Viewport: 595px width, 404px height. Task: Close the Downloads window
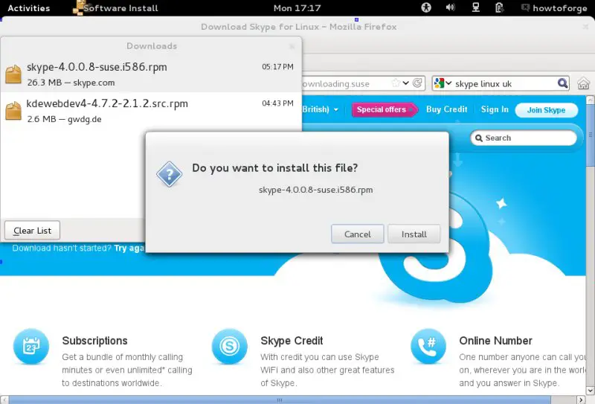(x=292, y=46)
